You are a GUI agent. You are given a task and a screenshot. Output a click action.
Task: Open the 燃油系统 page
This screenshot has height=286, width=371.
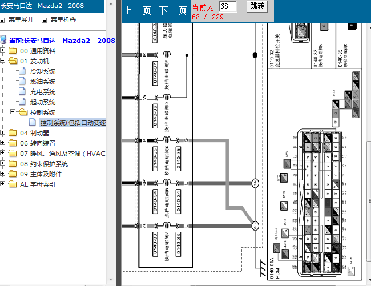43,82
